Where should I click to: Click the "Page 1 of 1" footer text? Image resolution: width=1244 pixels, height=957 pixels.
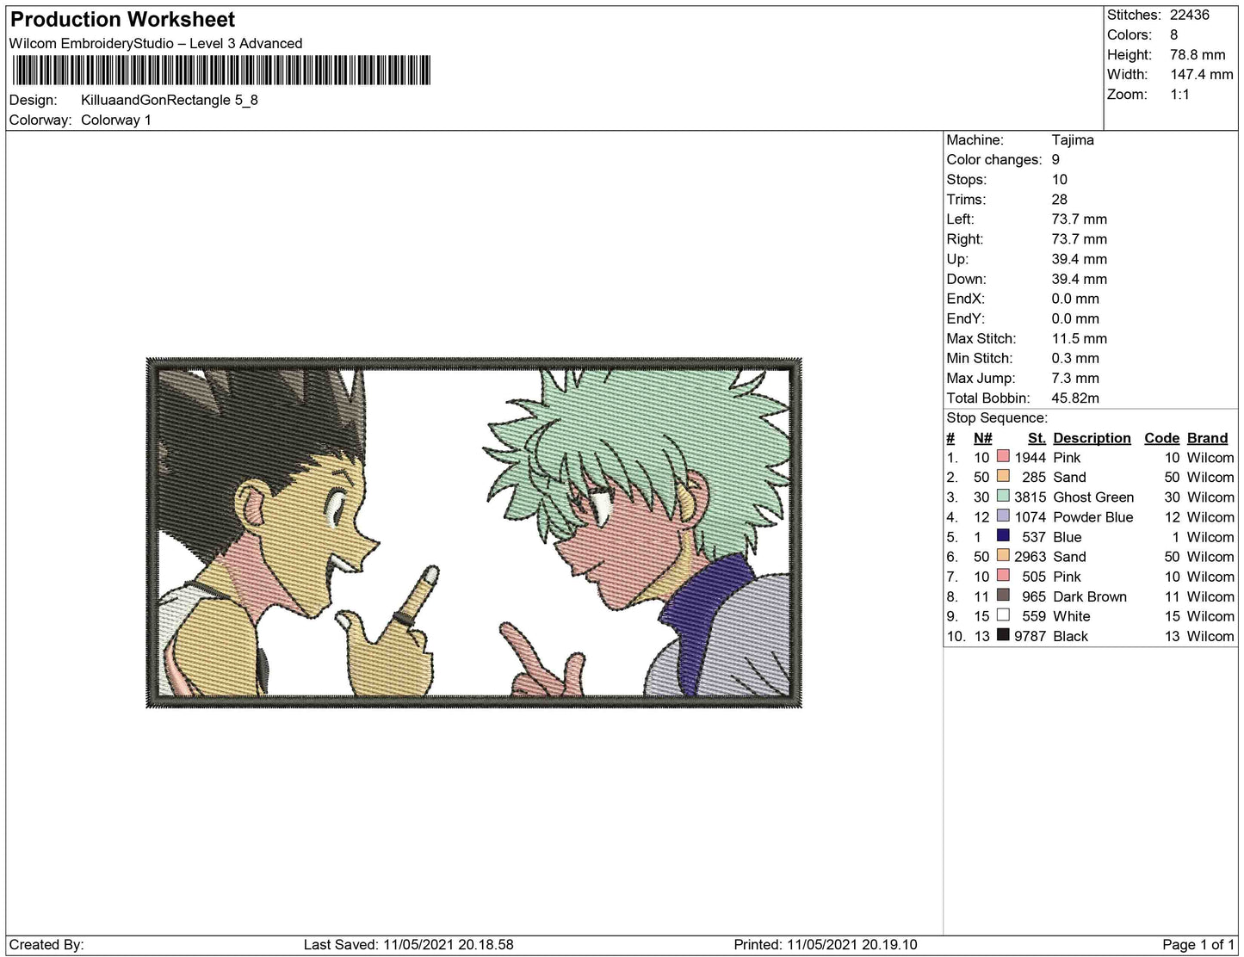click(x=1198, y=944)
